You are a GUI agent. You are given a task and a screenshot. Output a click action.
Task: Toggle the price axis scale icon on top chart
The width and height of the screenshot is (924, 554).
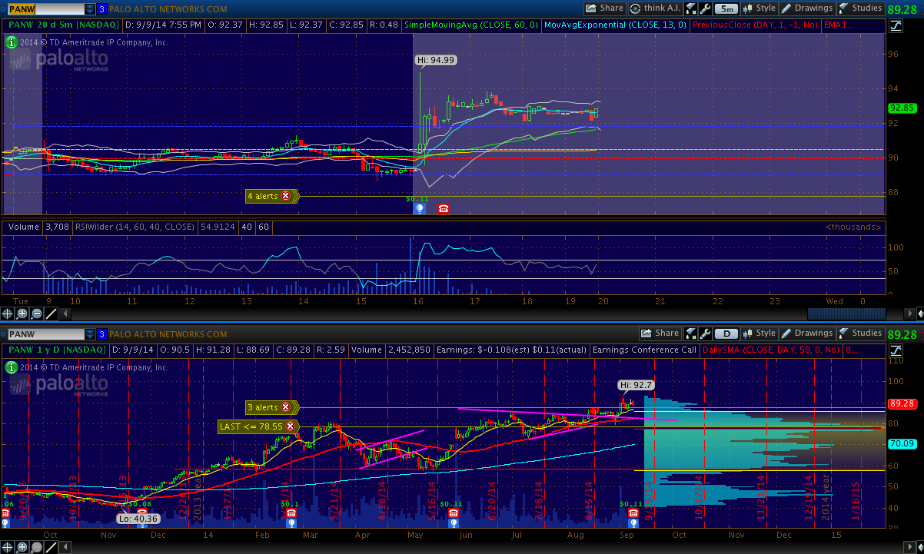(896, 25)
